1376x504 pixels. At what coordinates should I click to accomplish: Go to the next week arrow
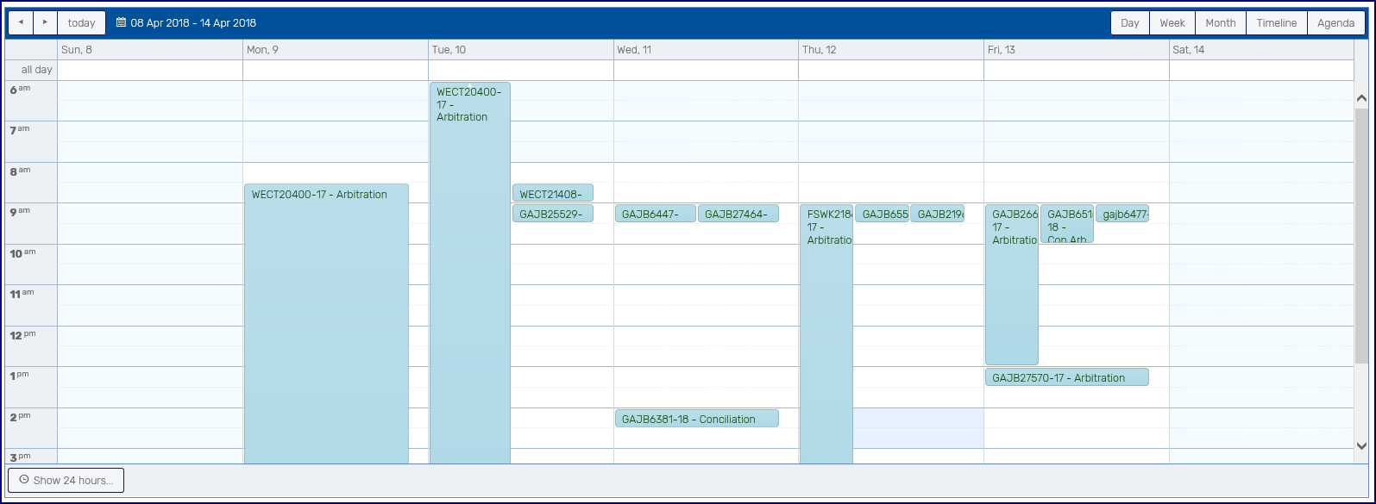point(46,22)
